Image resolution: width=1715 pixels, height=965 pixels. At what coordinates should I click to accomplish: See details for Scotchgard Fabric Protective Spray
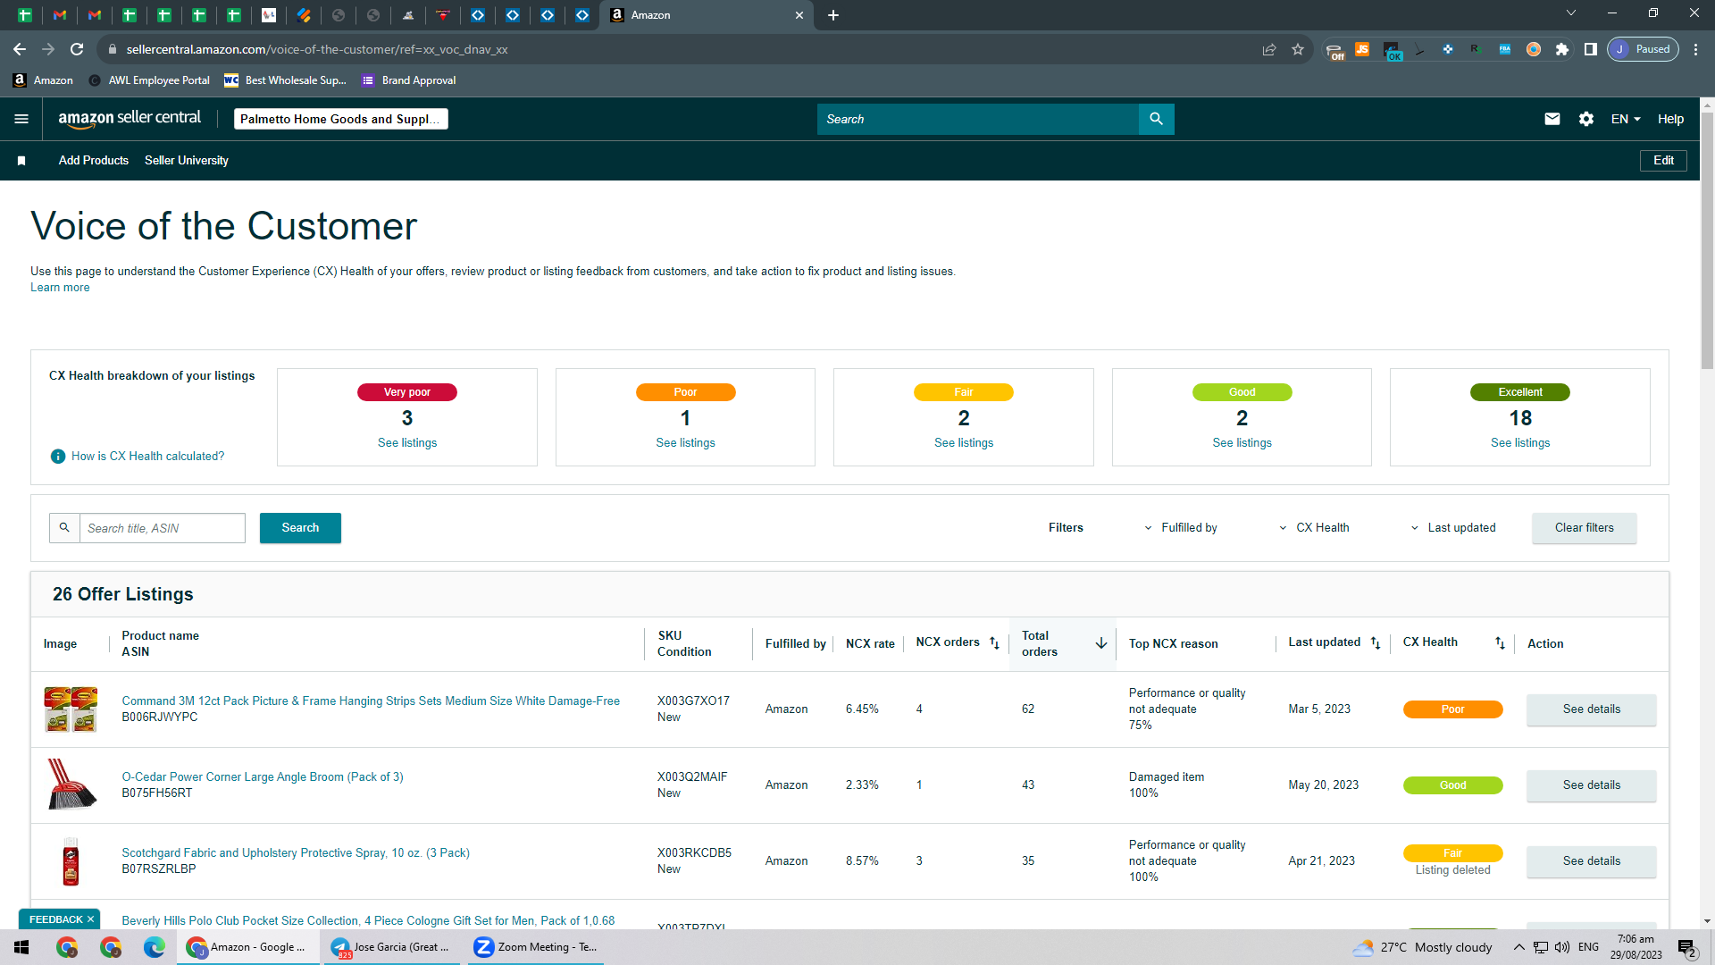coord(1591,861)
